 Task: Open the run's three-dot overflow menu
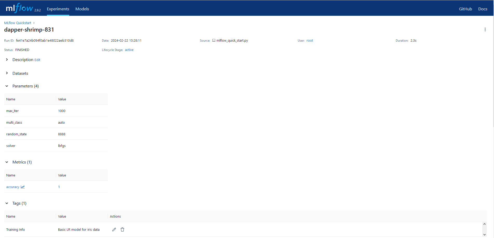[x=485, y=29]
